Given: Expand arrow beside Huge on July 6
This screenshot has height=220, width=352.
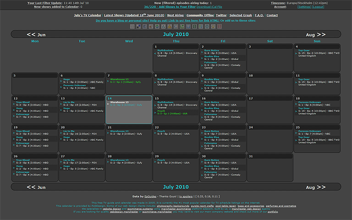Looking at the screenshot, I should tap(61, 81).
